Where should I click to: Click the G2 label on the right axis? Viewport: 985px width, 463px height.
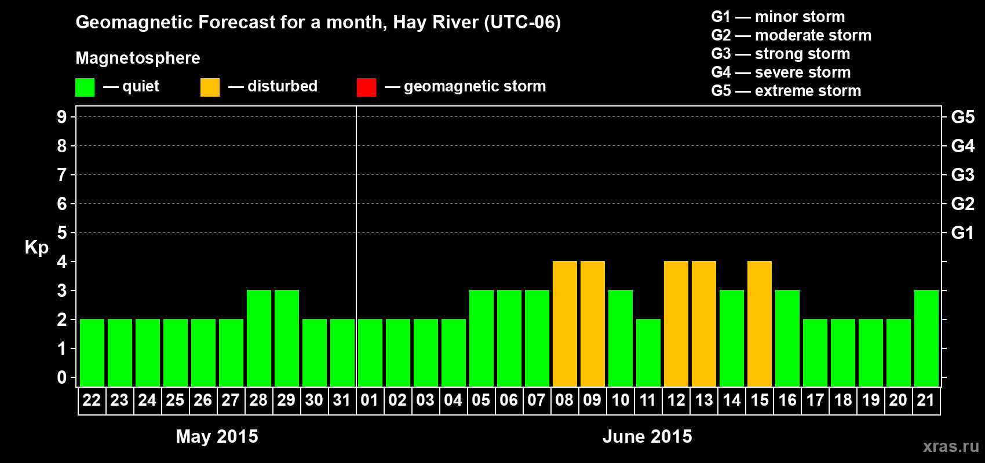tap(963, 204)
